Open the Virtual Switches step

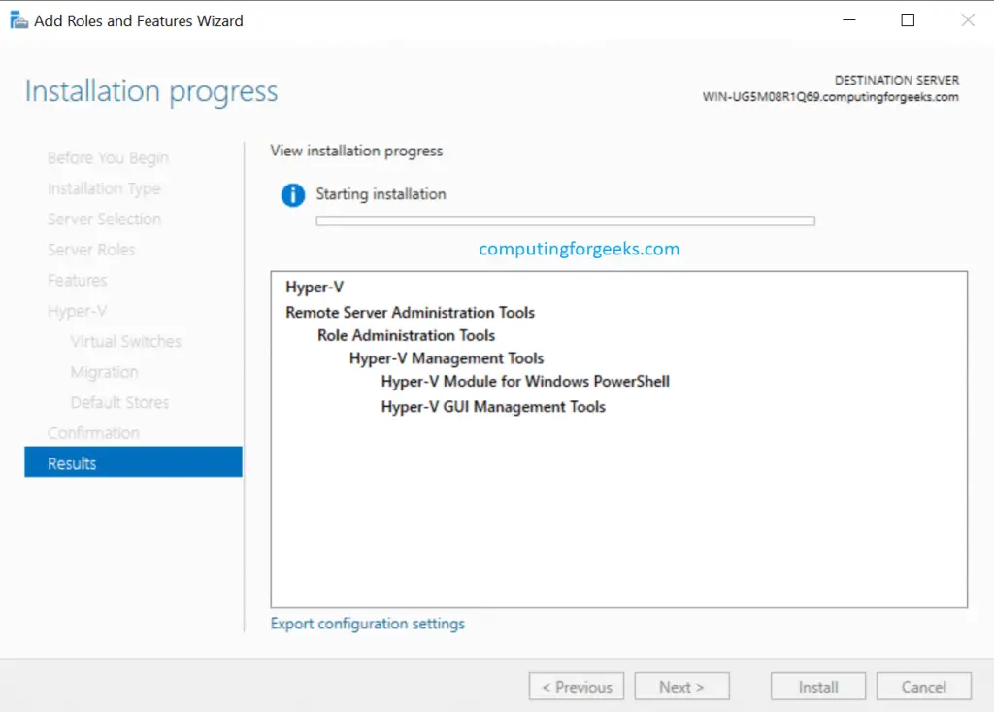point(125,341)
